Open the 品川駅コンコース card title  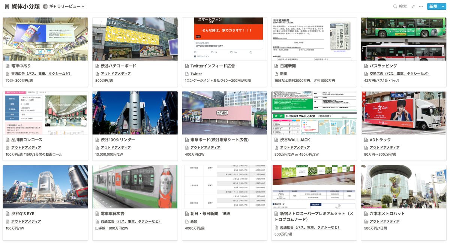pos(27,140)
